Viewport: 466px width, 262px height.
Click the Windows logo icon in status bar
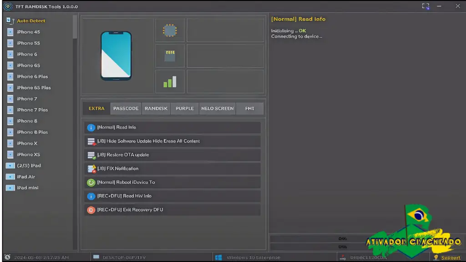click(218, 257)
